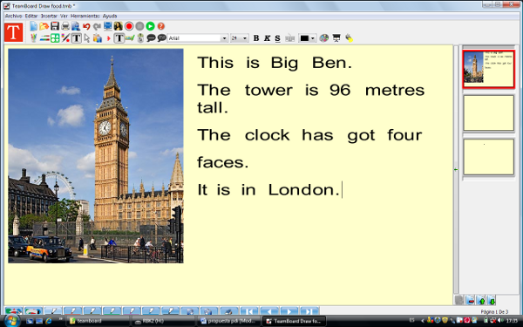Switch to the teamboard taskbar window

click(98, 321)
